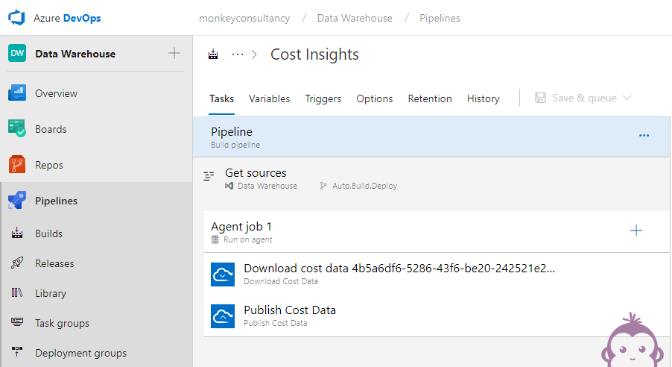Expand the Save & queue dropdown chevron
This screenshot has height=367, width=672.
click(627, 98)
